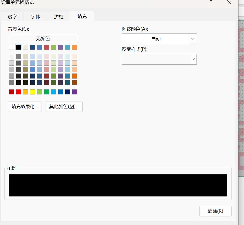Pick the dark blue swatch in top theme row

point(33,47)
